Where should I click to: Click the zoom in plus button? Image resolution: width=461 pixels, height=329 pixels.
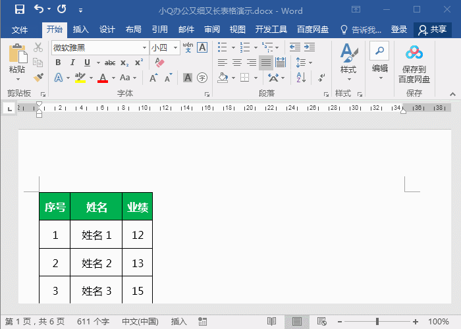pos(416,322)
